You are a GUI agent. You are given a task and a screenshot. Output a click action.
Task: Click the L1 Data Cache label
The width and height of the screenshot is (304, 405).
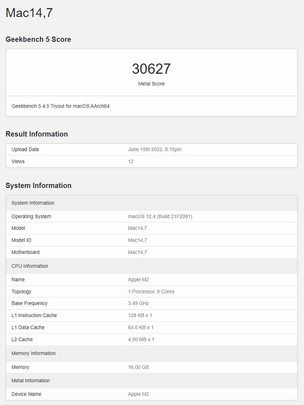point(28,327)
